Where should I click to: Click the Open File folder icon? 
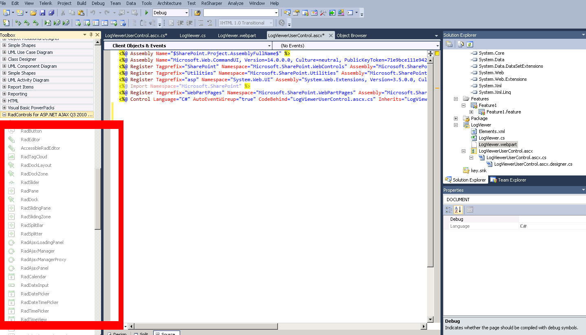(33, 13)
